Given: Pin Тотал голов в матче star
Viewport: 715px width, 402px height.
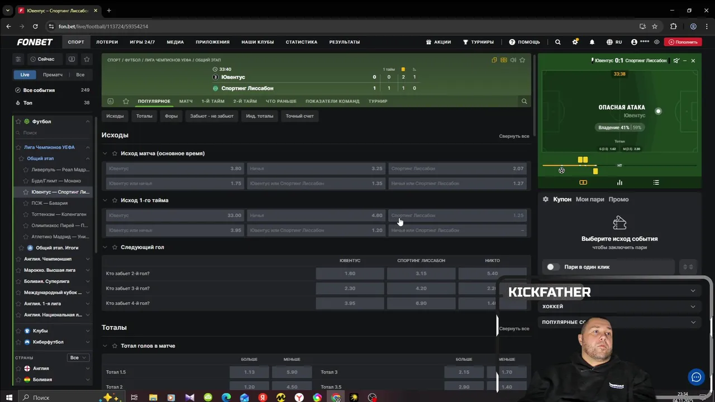Looking at the screenshot, I should coord(115,346).
